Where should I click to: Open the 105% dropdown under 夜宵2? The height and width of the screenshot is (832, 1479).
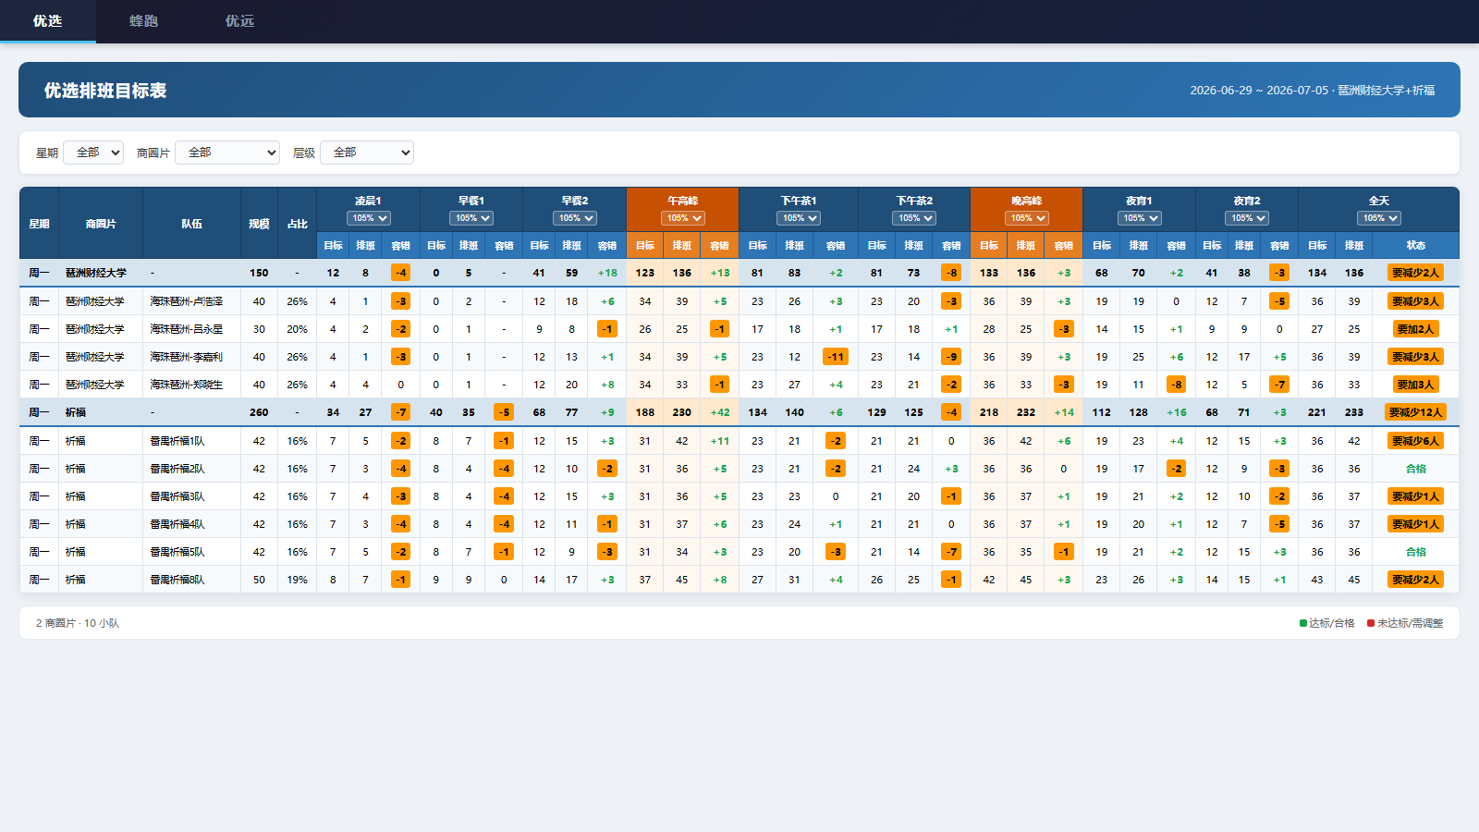[x=1247, y=218]
